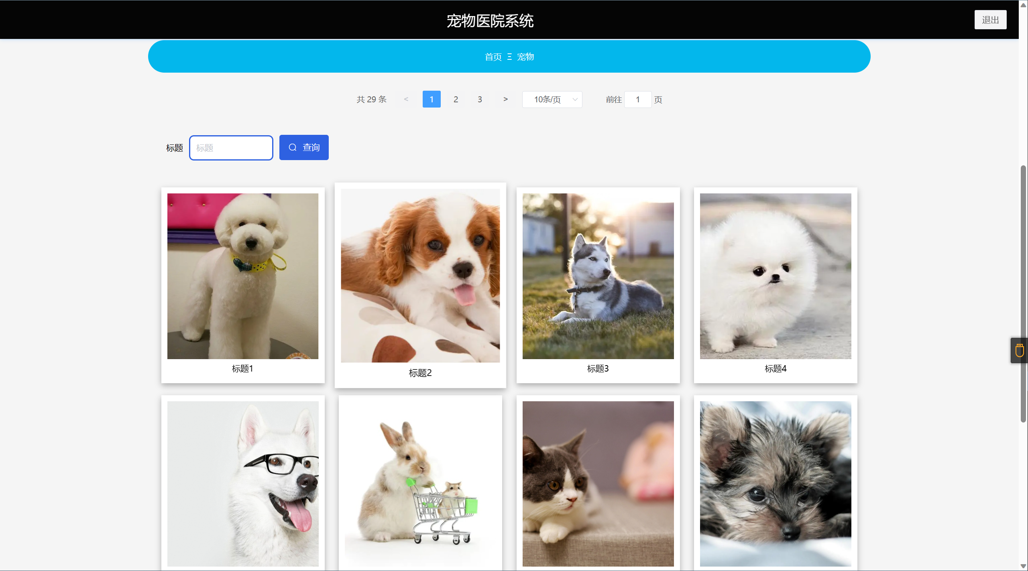Click the scrollbar down arrow
1028x571 pixels.
tap(1023, 566)
